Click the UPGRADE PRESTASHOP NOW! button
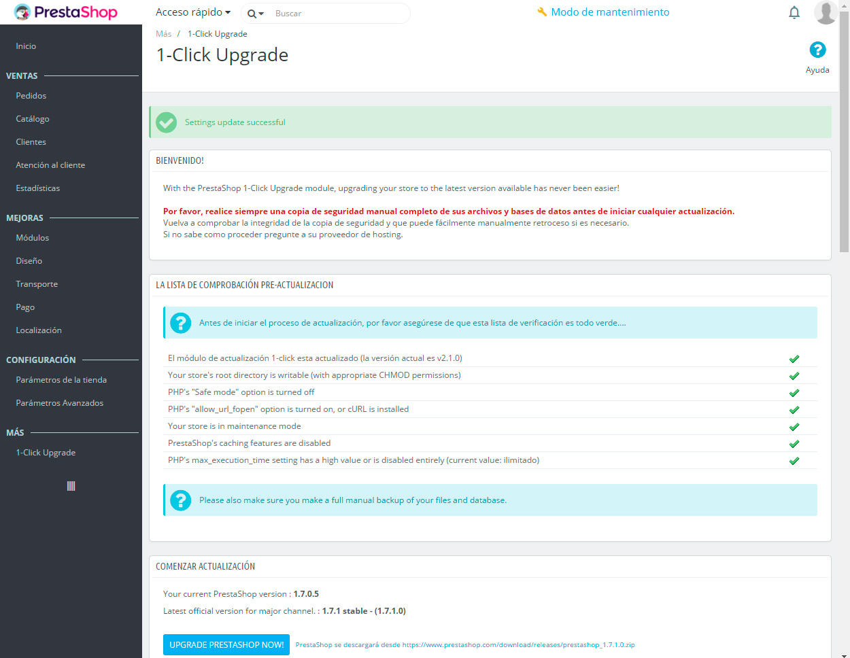 [x=226, y=645]
